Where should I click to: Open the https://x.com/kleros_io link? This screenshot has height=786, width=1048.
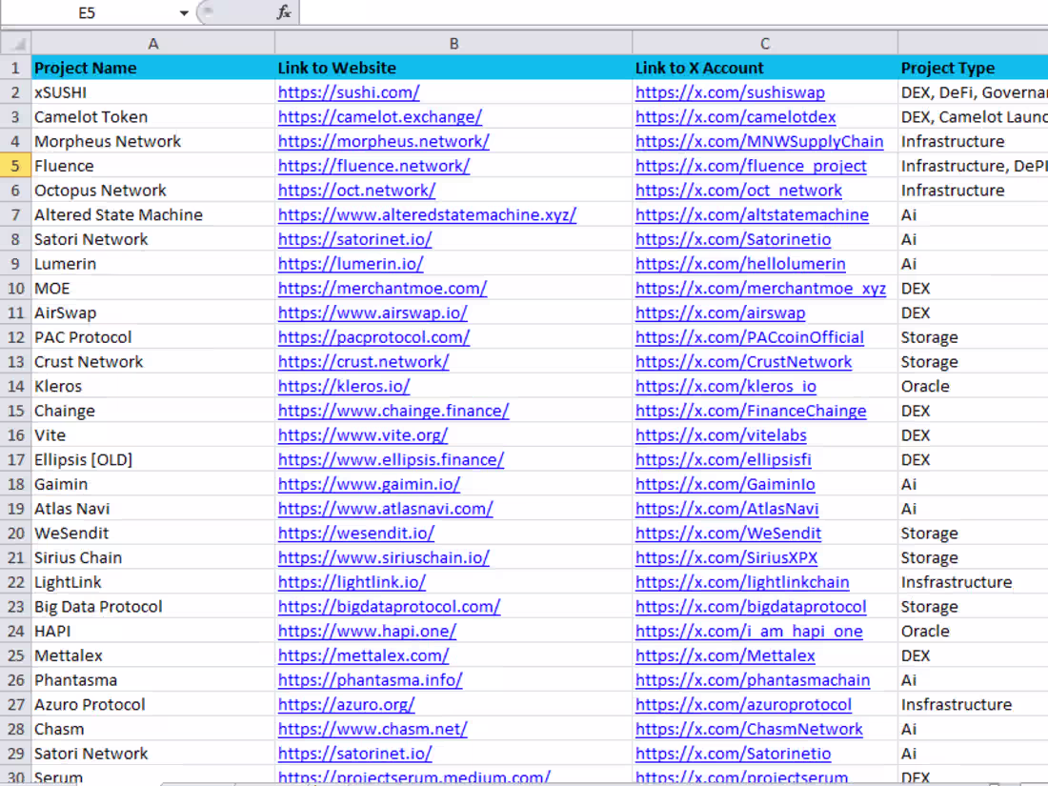point(726,386)
